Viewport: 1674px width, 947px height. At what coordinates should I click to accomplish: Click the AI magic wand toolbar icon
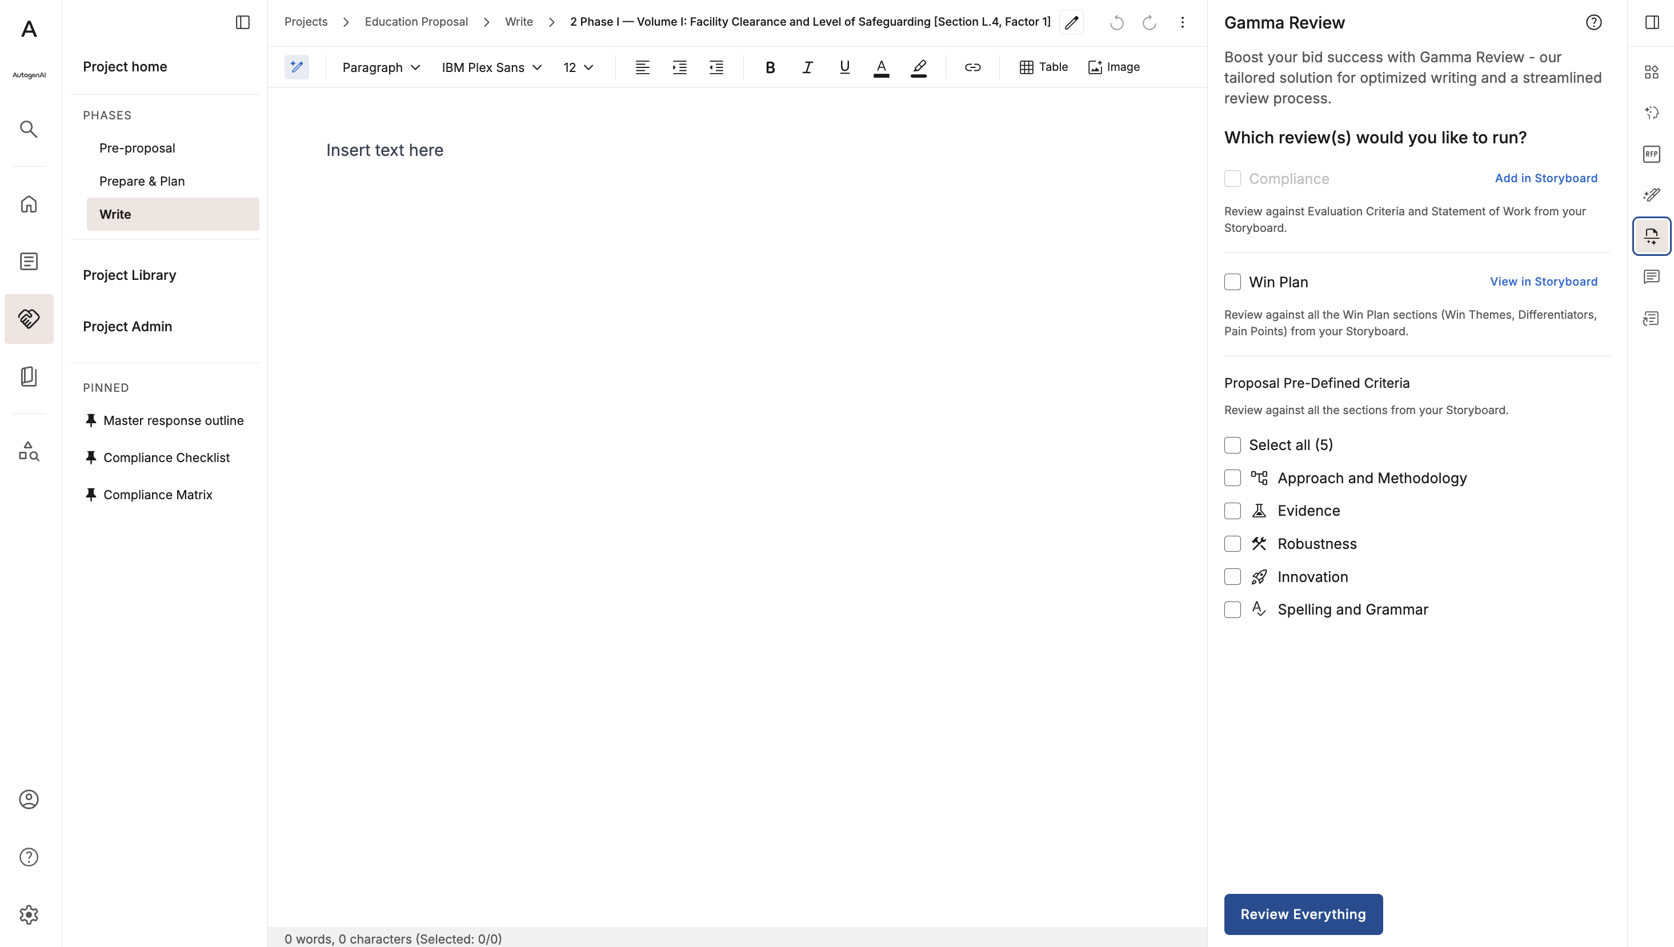(297, 67)
